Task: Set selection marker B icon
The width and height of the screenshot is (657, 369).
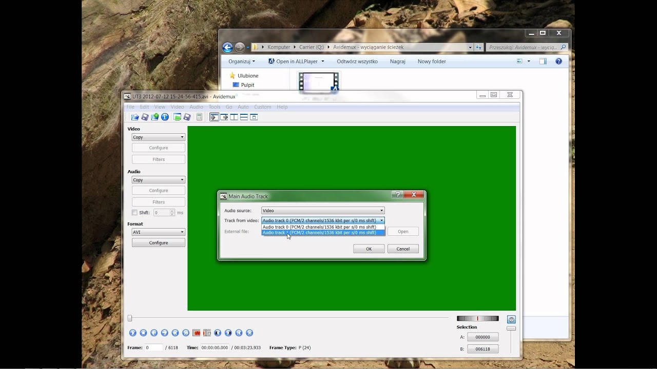Action: pyautogui.click(x=207, y=333)
